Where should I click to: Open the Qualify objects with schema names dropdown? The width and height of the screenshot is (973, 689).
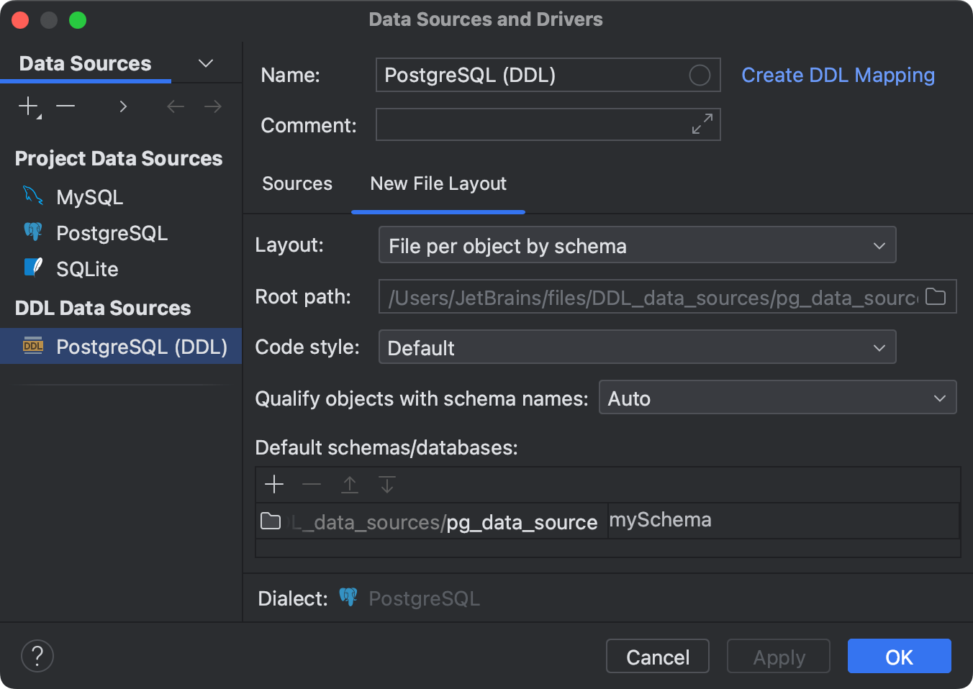point(940,397)
